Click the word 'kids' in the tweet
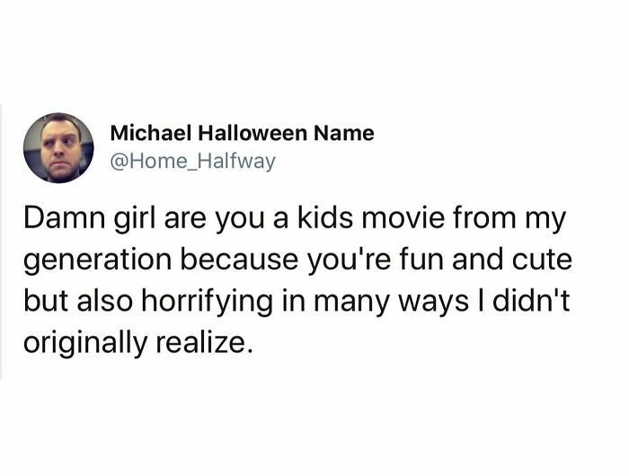Image resolution: width=629 pixels, height=476 pixels. (325, 217)
